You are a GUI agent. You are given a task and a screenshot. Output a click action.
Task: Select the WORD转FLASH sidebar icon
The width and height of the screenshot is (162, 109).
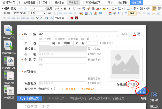[x=9, y=61]
